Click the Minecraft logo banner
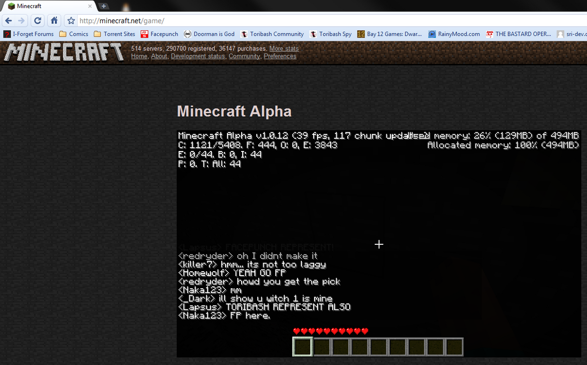587x365 pixels. point(64,52)
